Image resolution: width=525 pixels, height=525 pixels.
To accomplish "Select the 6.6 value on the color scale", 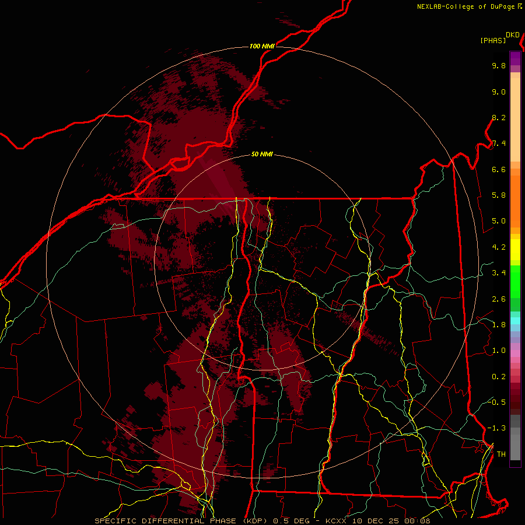I will tap(499, 170).
